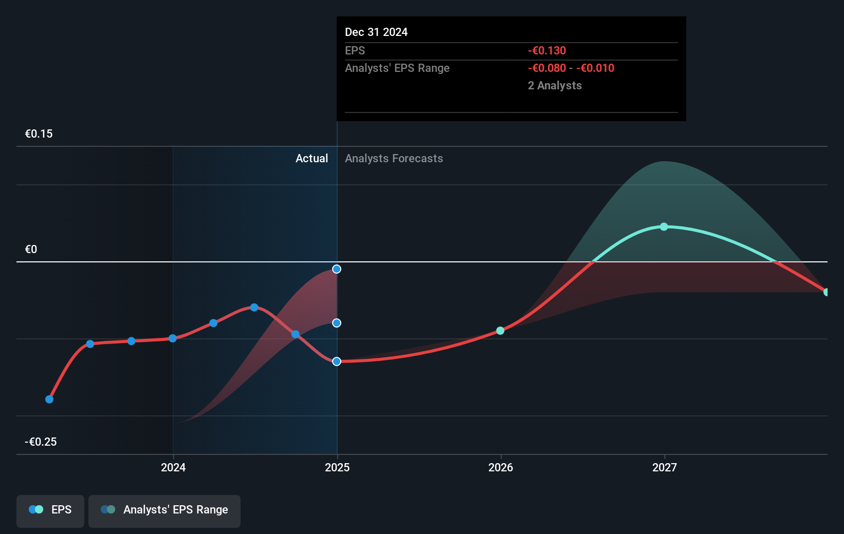
Task: Select the lowest blue point on the left
Action: [x=49, y=399]
